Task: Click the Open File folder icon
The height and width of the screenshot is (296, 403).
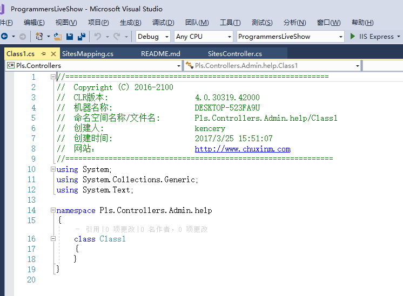Action: (x=58, y=37)
